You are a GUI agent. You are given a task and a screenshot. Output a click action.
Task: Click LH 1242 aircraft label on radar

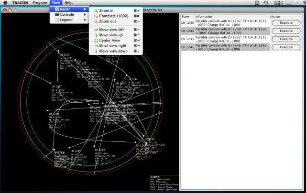(132, 79)
